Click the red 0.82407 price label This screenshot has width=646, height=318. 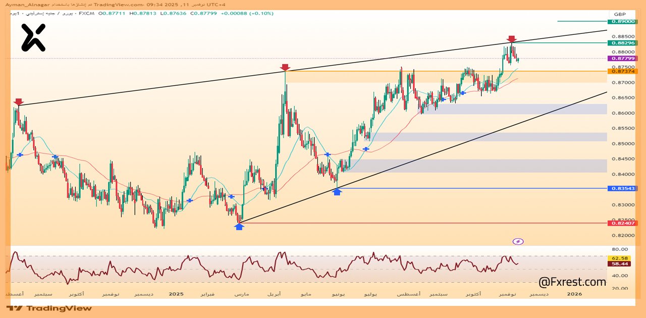click(623, 223)
